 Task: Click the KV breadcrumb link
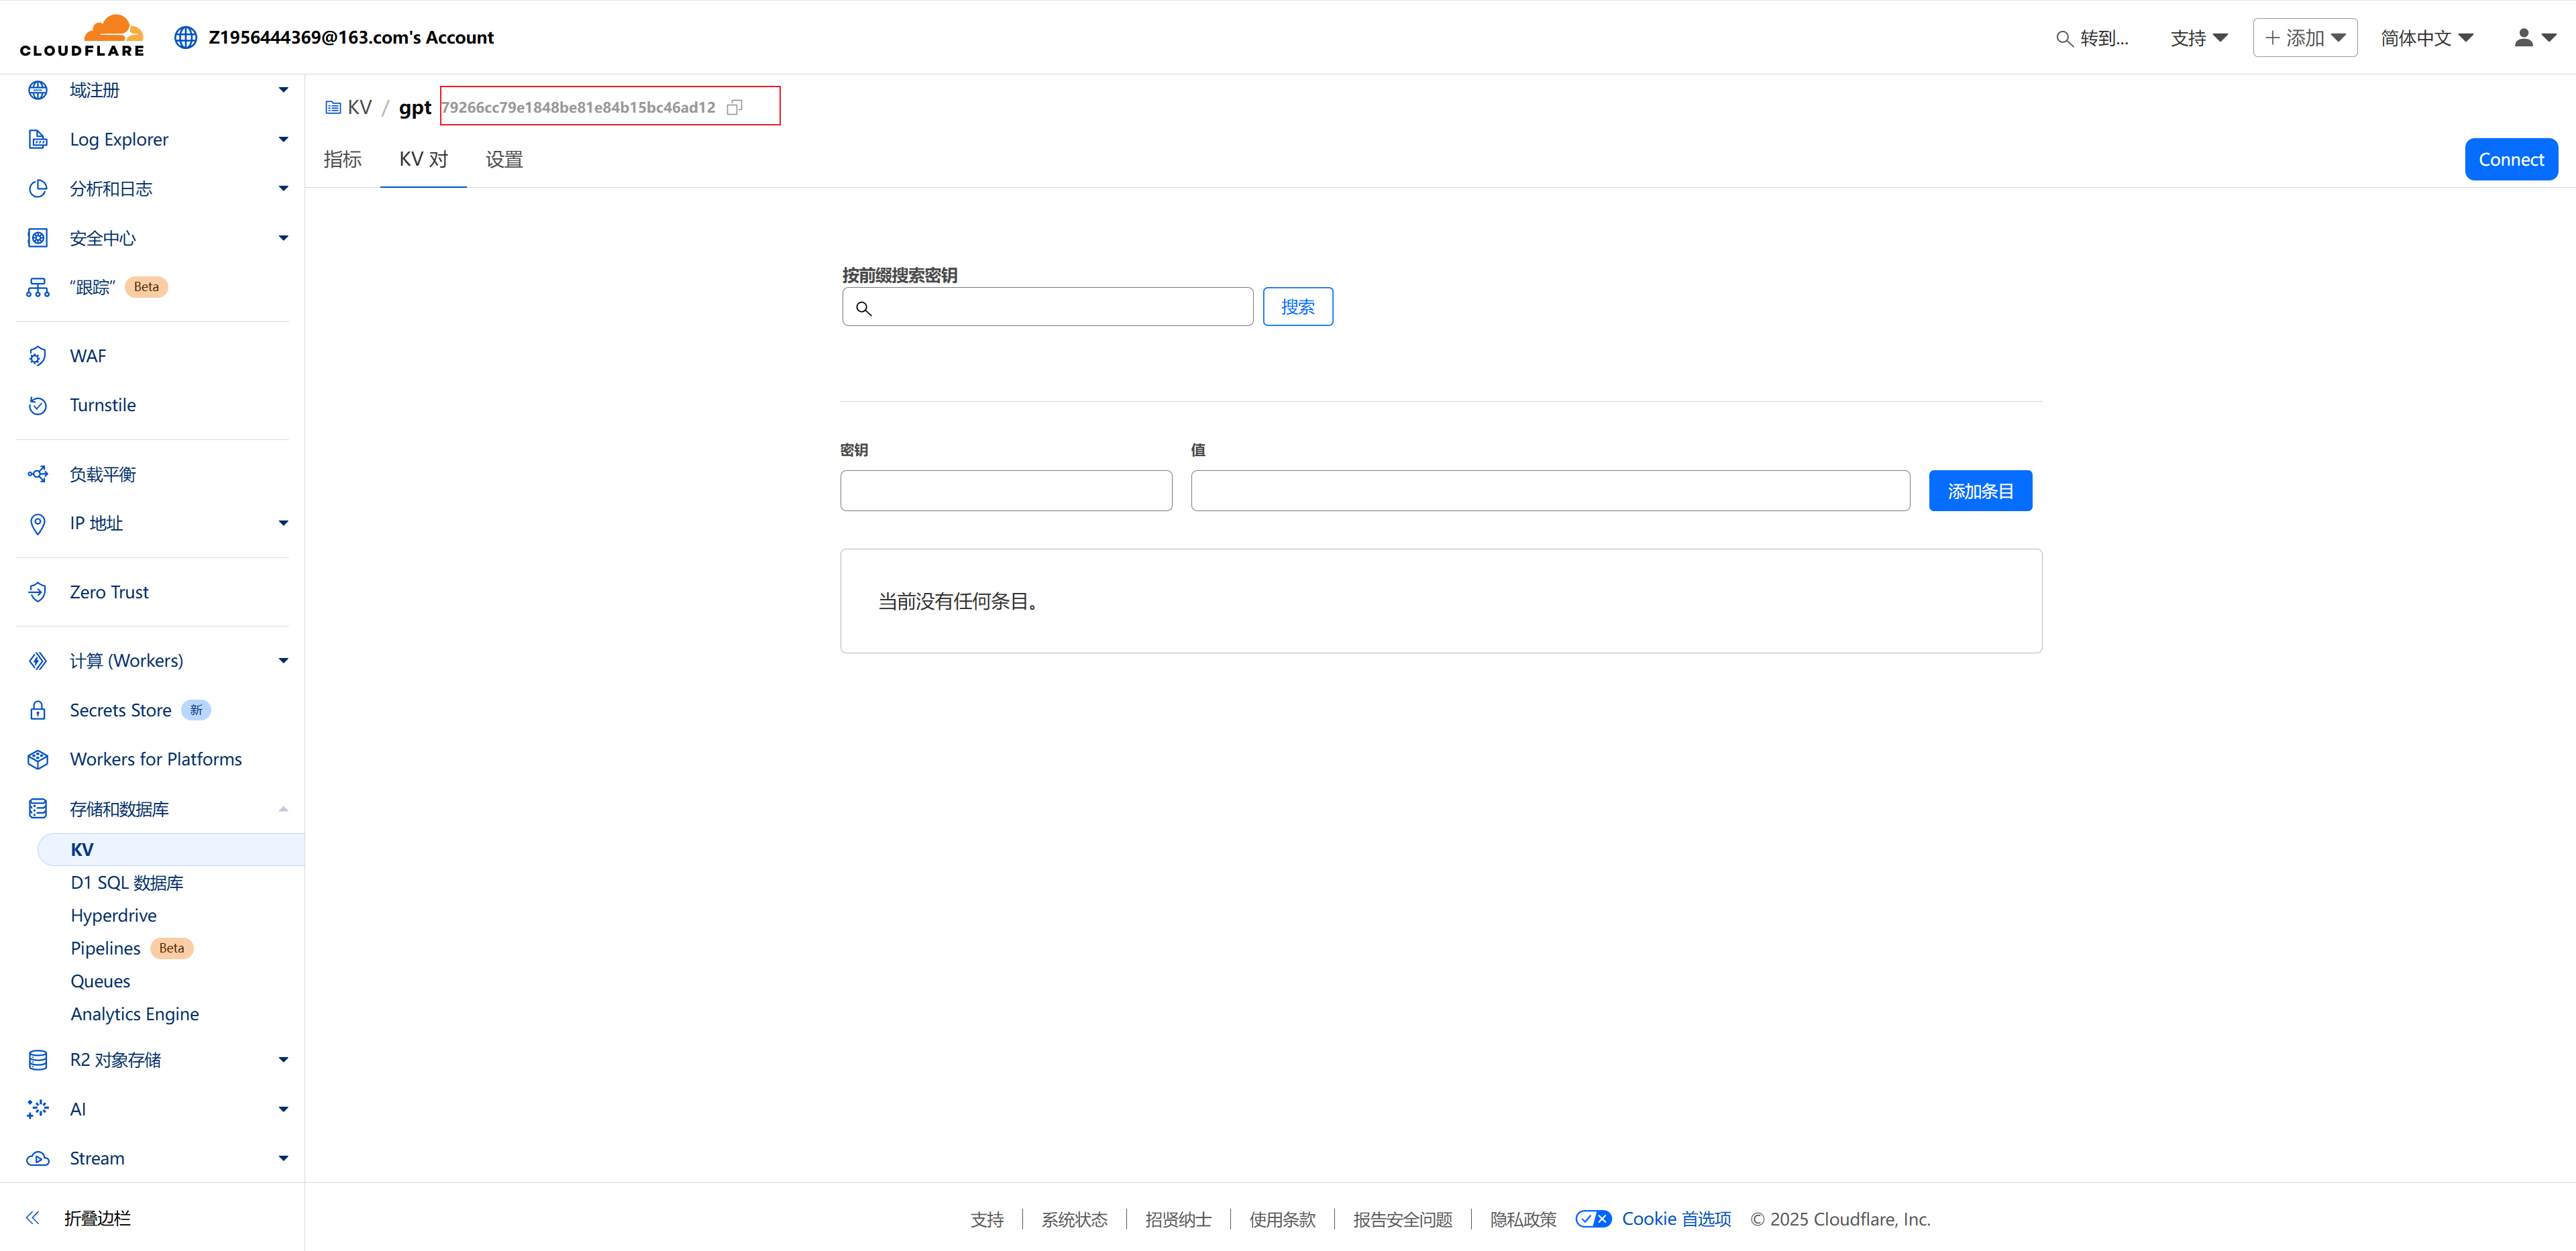coord(359,107)
